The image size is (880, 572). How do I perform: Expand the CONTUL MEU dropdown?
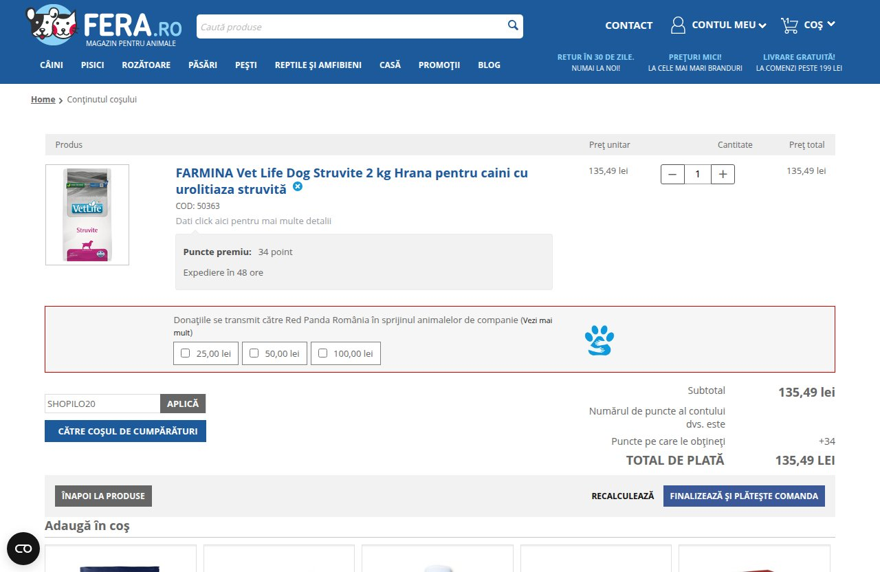pos(729,25)
